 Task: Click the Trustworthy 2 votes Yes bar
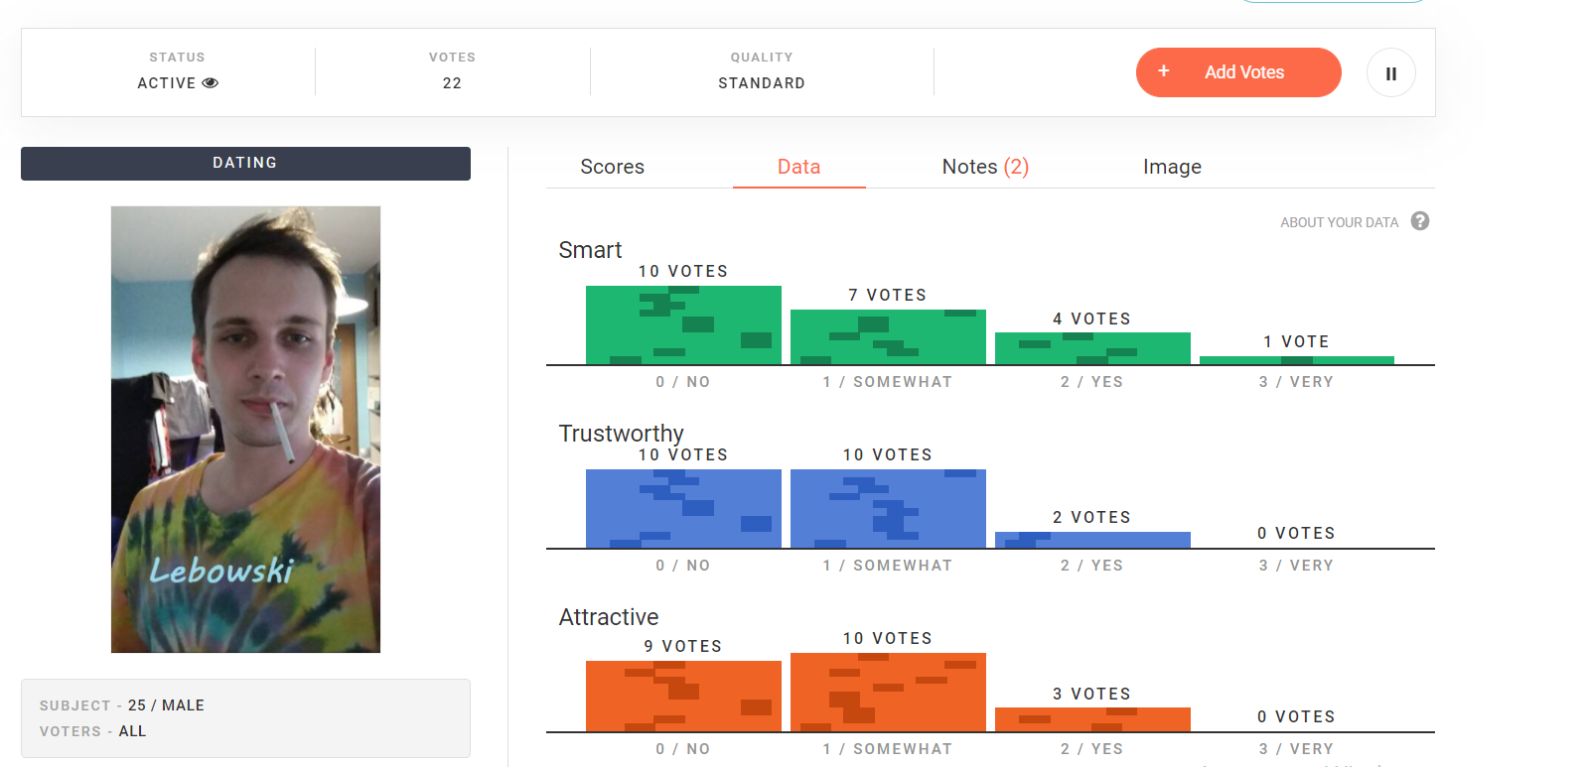[1092, 541]
